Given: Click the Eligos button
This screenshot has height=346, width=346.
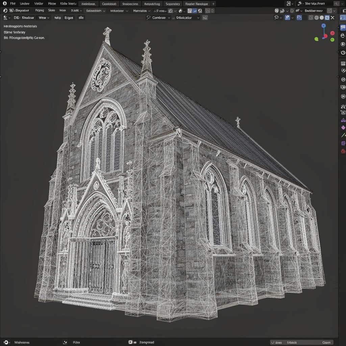Looking at the screenshot, I should click(x=69, y=18).
